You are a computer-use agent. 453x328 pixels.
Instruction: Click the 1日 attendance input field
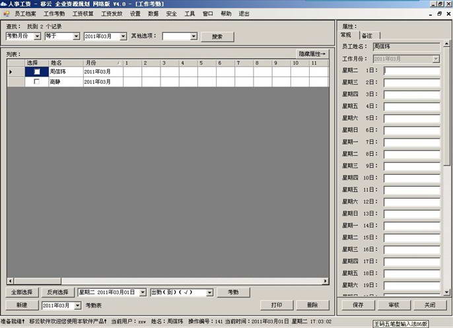[411, 71]
